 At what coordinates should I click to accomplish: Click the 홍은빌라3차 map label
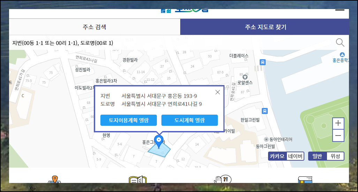point(106,81)
